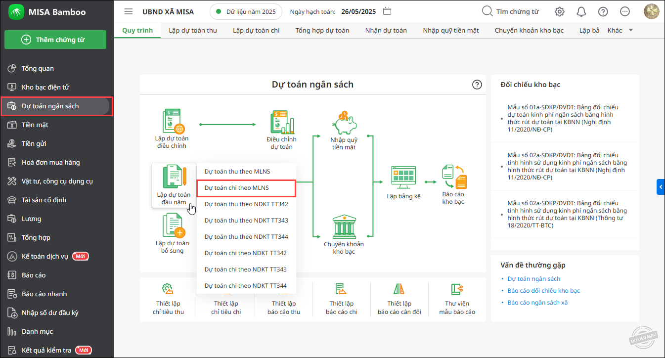Click the Tìm chứng từ search field

[x=518, y=11]
